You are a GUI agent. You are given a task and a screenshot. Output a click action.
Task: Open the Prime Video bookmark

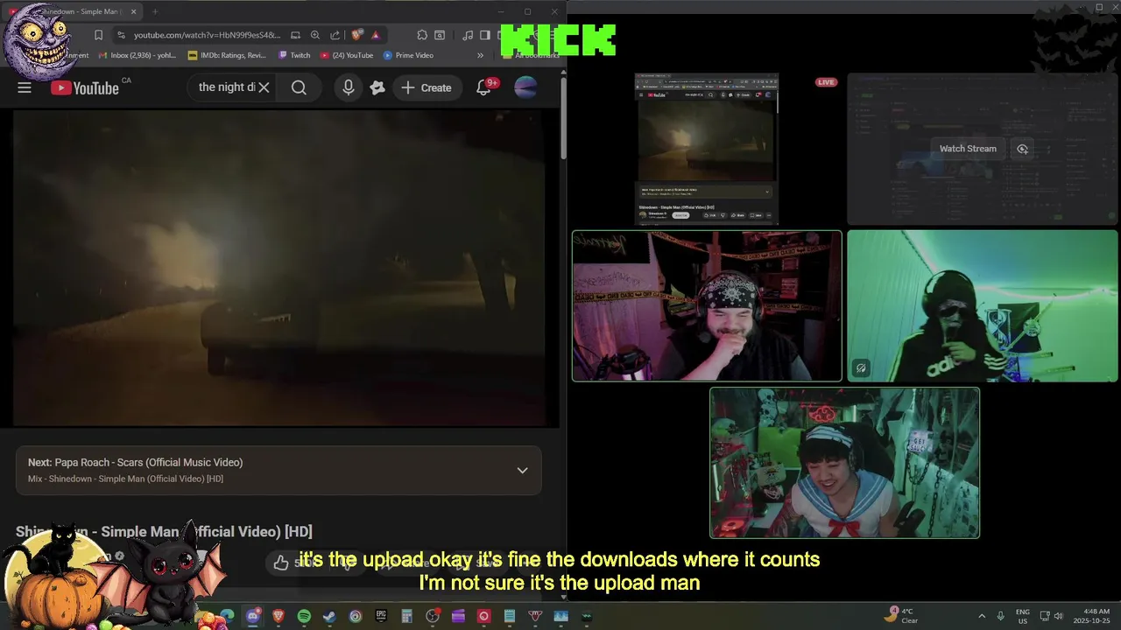point(408,55)
